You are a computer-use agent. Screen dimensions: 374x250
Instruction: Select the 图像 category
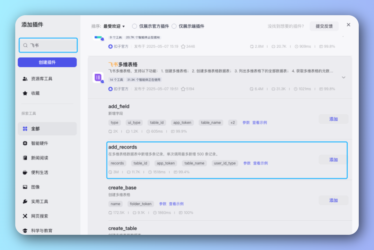[47, 187]
